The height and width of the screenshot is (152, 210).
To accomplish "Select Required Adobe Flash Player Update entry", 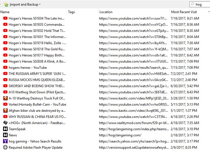I will 36,148.
